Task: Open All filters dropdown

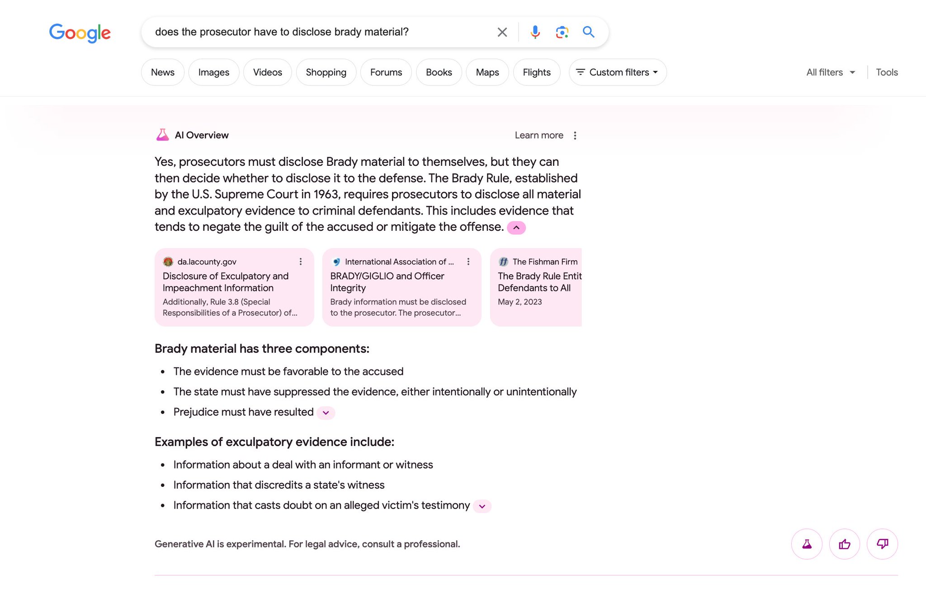Action: 831,72
